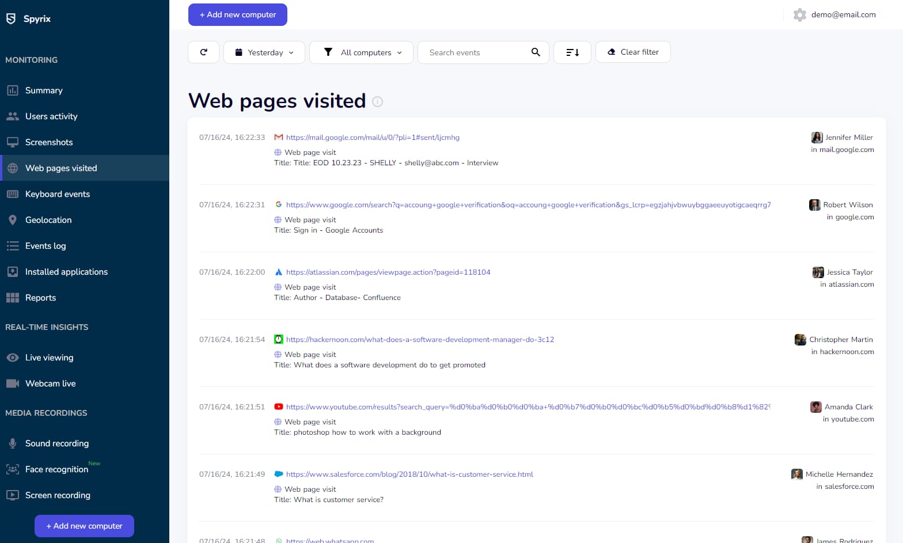
Task: Click the refresh icon button
Action: (x=203, y=52)
